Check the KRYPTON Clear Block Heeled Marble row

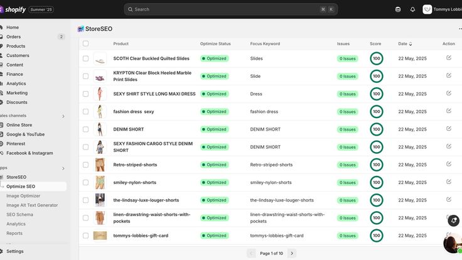point(85,76)
